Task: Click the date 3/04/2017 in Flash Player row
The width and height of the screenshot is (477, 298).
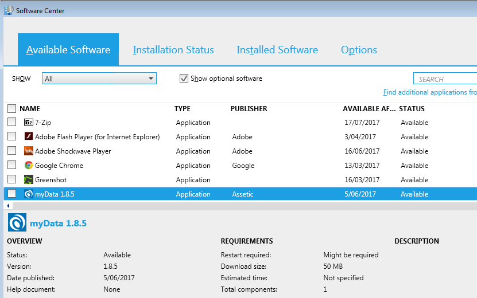Action: (360, 137)
